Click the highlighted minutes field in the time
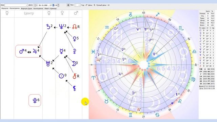The image size is (217, 122). point(54,5)
